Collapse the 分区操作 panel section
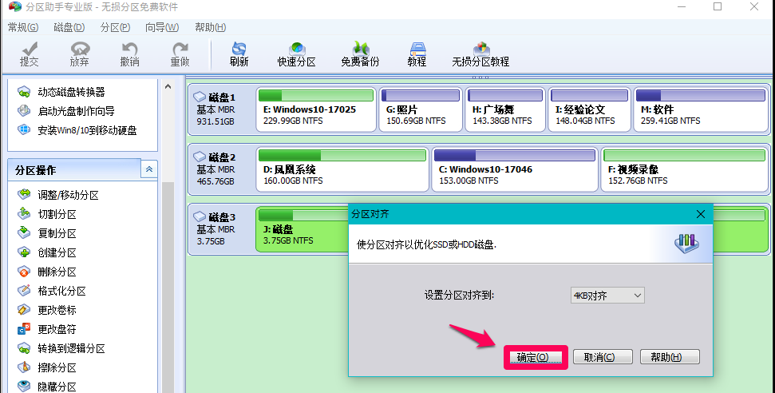 click(149, 169)
